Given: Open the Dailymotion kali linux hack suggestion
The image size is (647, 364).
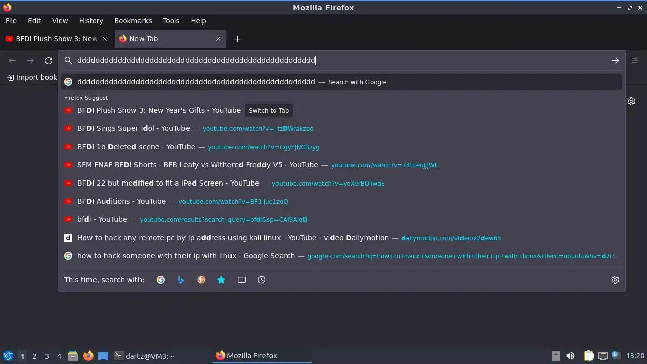Looking at the screenshot, I should click(342, 238).
